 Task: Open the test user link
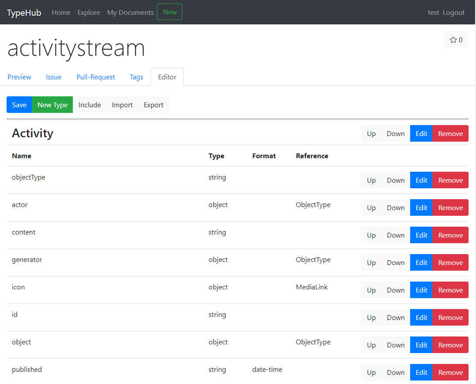click(434, 13)
